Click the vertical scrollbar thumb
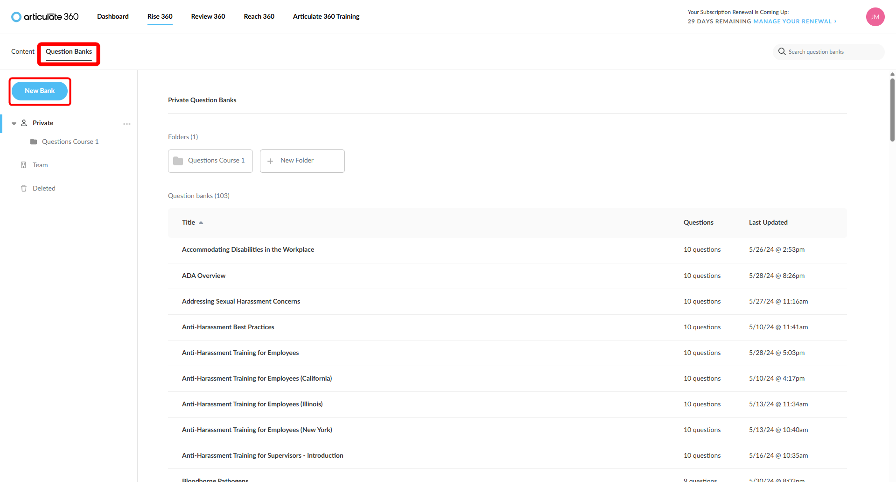The width and height of the screenshot is (896, 482). [892, 110]
